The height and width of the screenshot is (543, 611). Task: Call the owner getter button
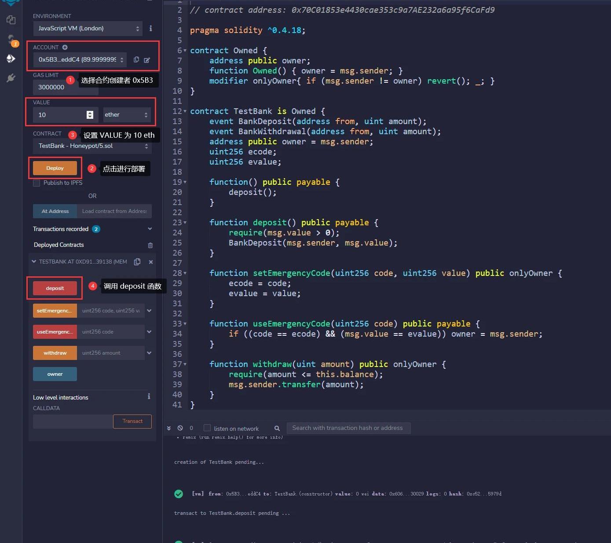point(55,374)
